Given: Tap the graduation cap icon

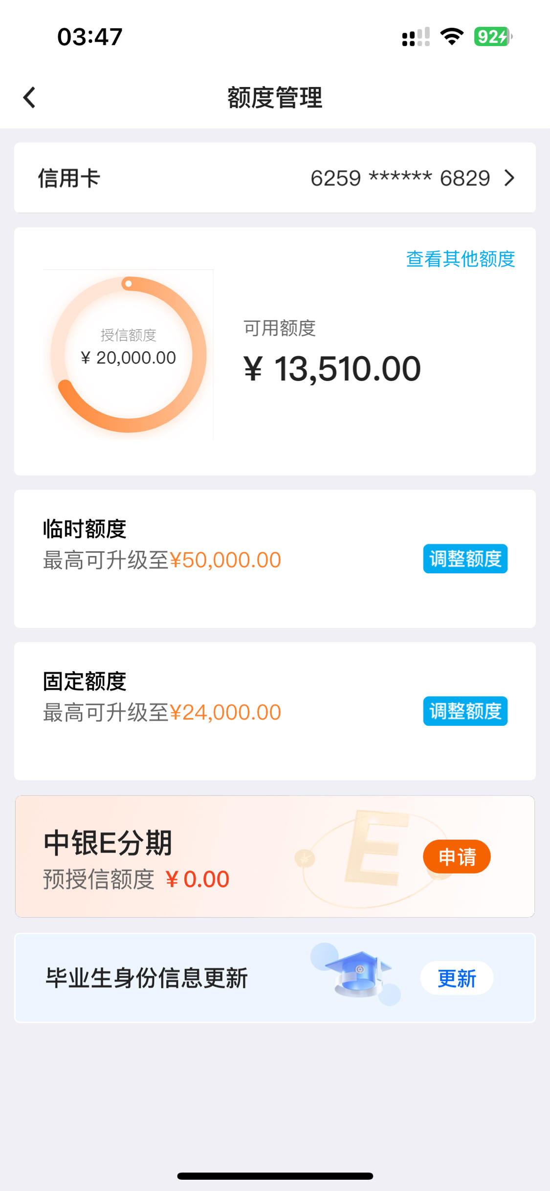Looking at the screenshot, I should click(x=359, y=973).
